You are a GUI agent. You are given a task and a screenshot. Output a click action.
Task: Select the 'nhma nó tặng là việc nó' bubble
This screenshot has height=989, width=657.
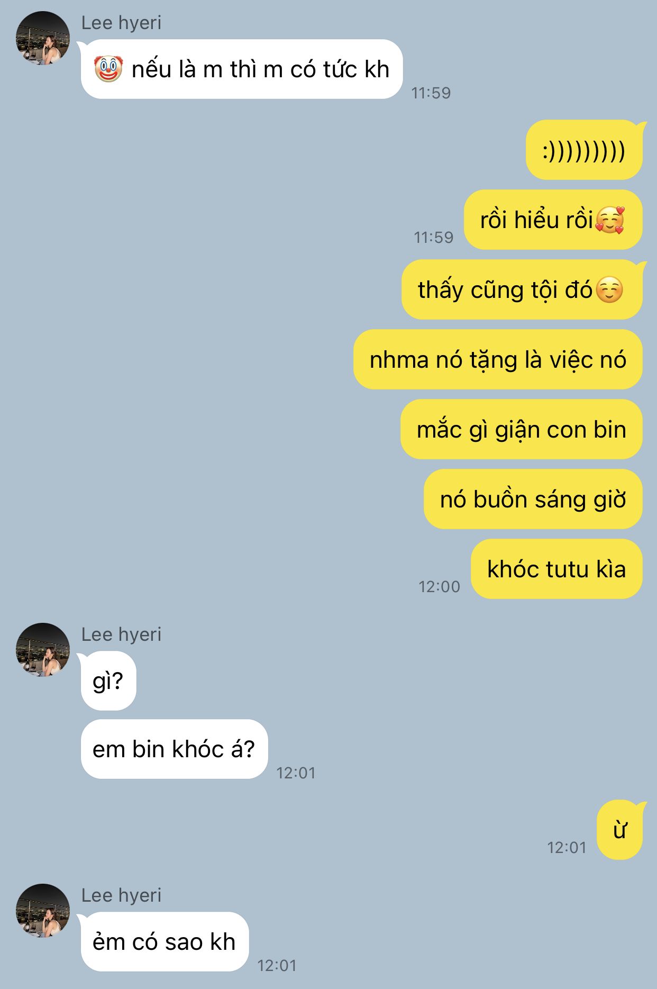click(498, 359)
